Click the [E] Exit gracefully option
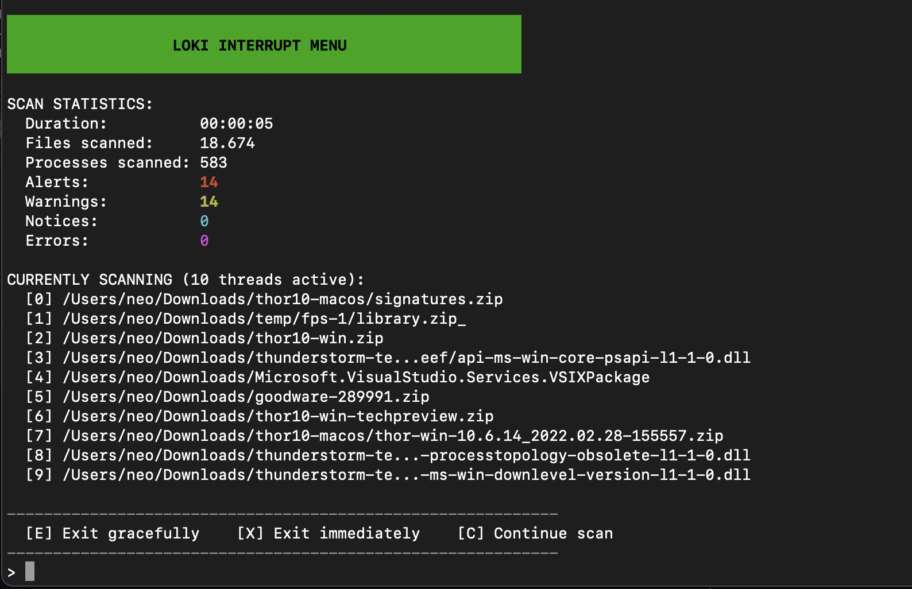Image resolution: width=912 pixels, height=589 pixels. (x=112, y=533)
